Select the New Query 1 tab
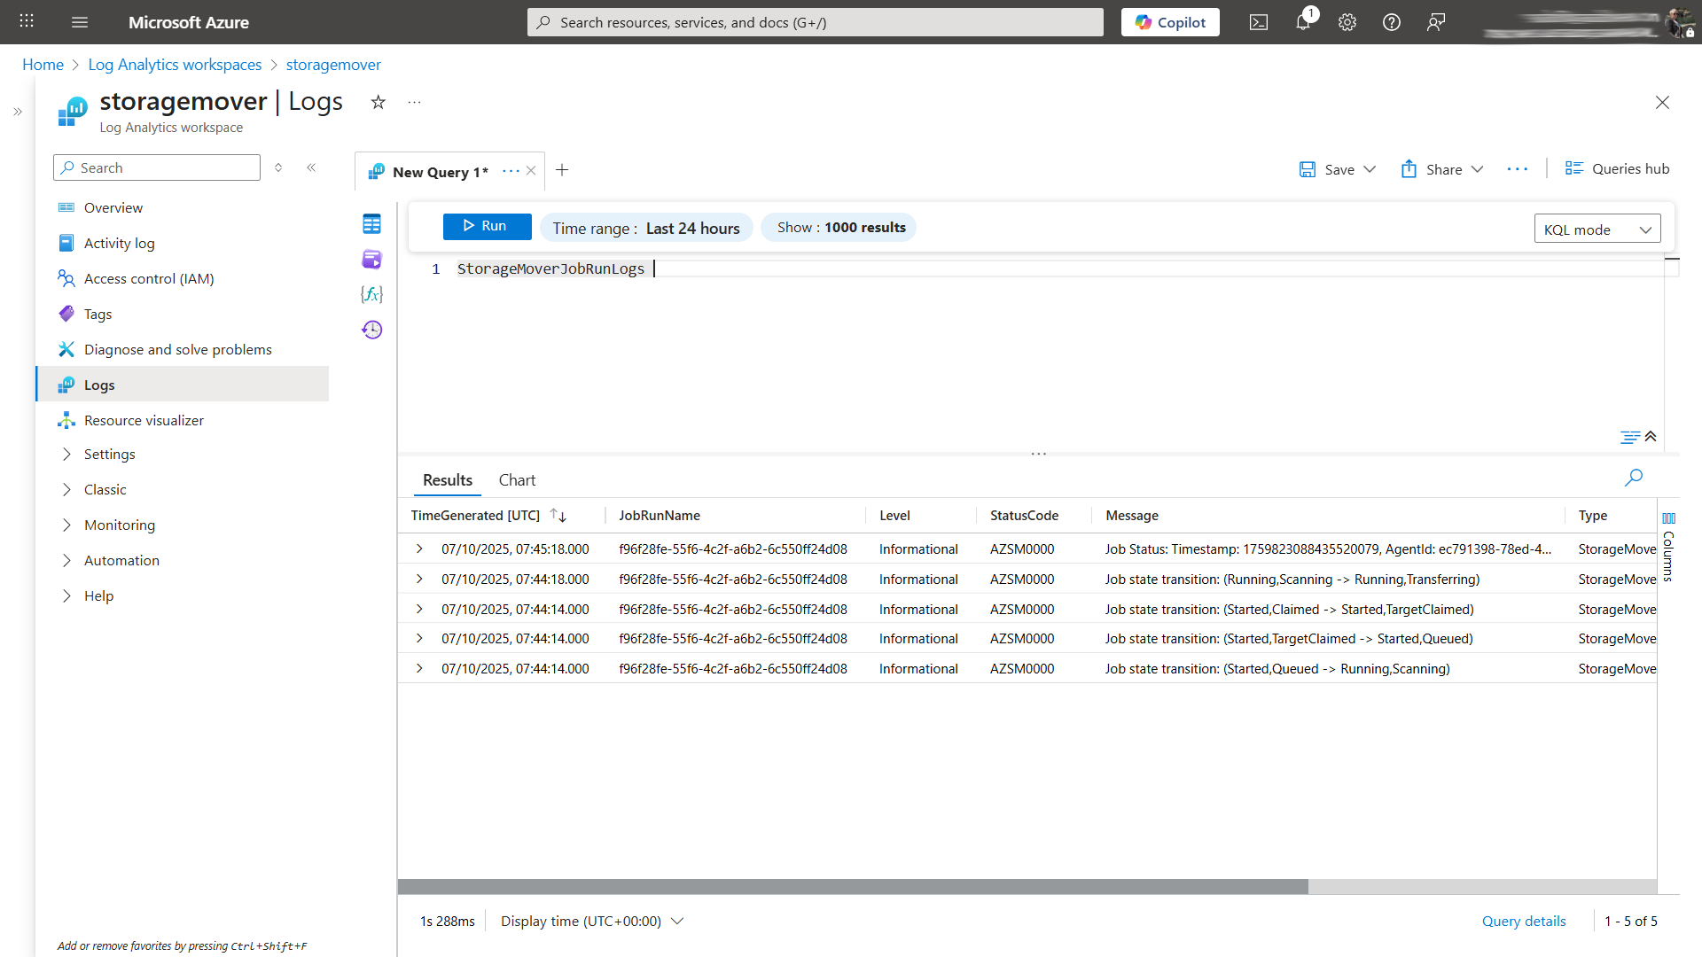 tap(441, 171)
